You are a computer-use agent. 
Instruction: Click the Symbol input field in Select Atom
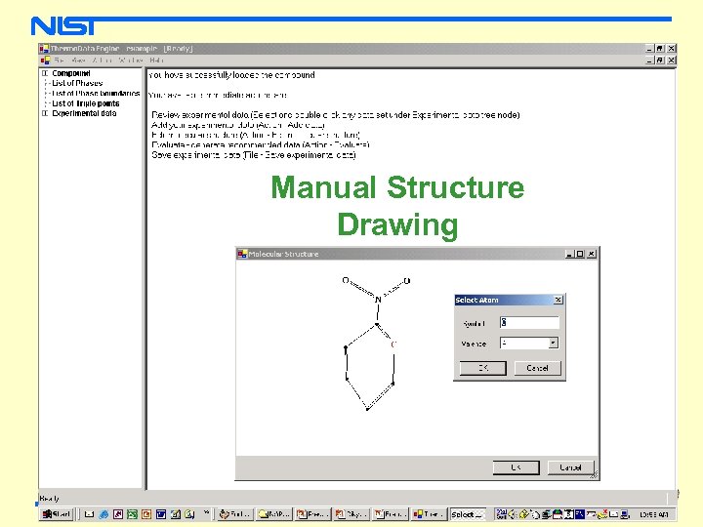(529, 323)
